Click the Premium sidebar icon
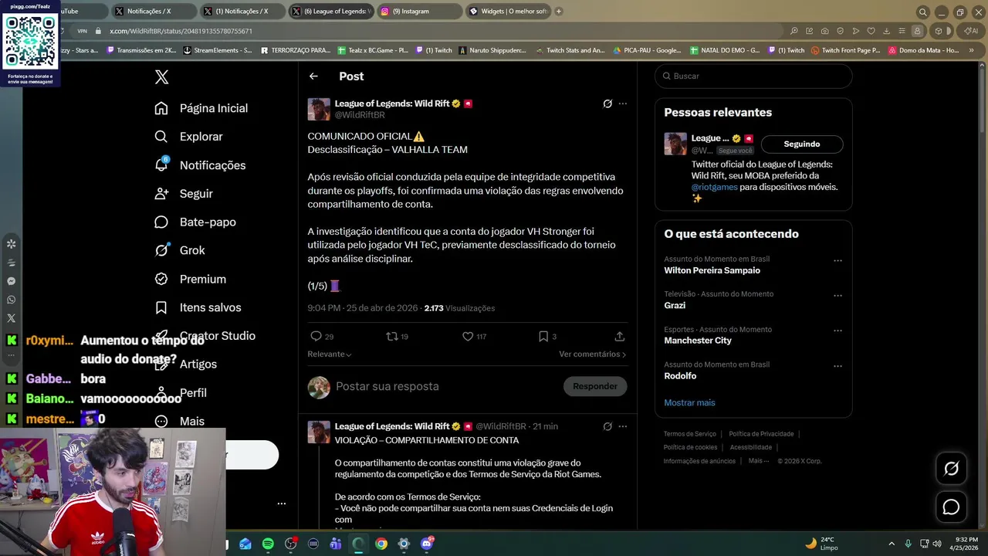Image resolution: width=988 pixels, height=556 pixels. pyautogui.click(x=161, y=279)
